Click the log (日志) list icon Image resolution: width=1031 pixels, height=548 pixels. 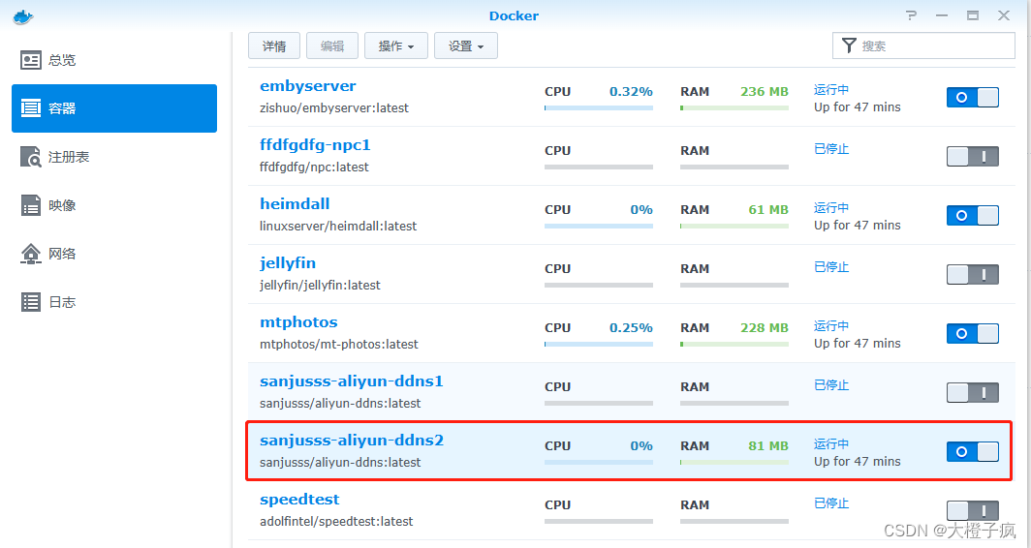click(31, 302)
